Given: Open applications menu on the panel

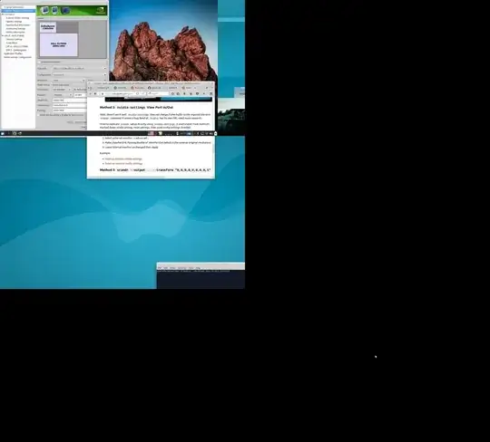Looking at the screenshot, I should (3, 133).
